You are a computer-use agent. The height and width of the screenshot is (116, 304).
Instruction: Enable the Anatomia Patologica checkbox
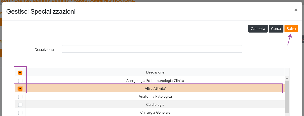(x=20, y=97)
